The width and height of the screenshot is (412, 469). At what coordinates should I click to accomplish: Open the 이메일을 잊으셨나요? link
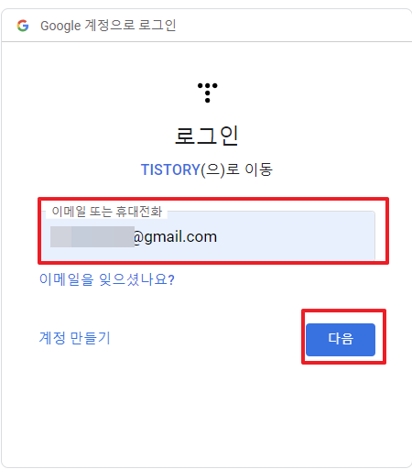pos(107,279)
